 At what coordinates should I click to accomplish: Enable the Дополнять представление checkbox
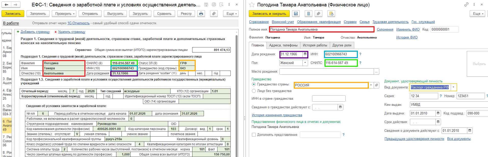(254, 135)
